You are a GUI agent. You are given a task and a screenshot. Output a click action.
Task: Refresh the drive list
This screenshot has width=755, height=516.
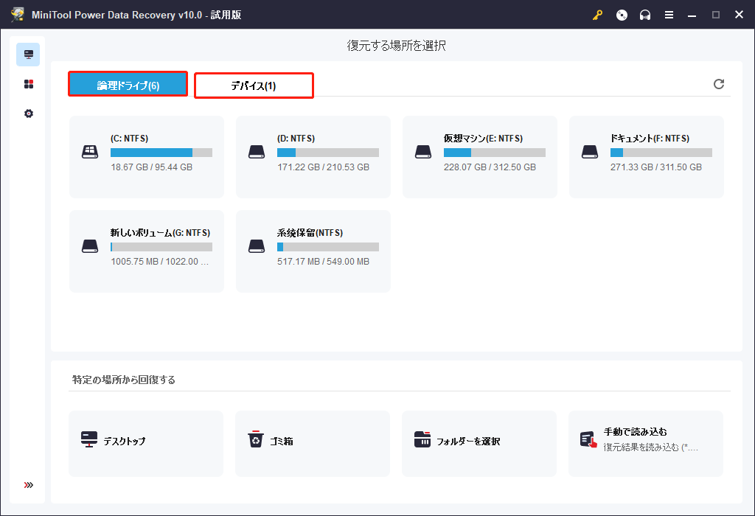point(718,84)
